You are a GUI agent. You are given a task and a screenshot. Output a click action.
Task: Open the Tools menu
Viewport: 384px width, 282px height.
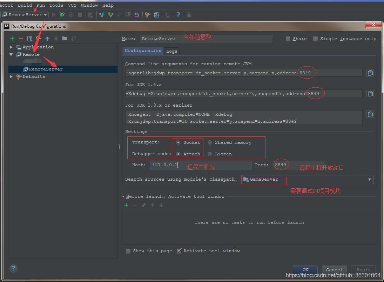56,5
